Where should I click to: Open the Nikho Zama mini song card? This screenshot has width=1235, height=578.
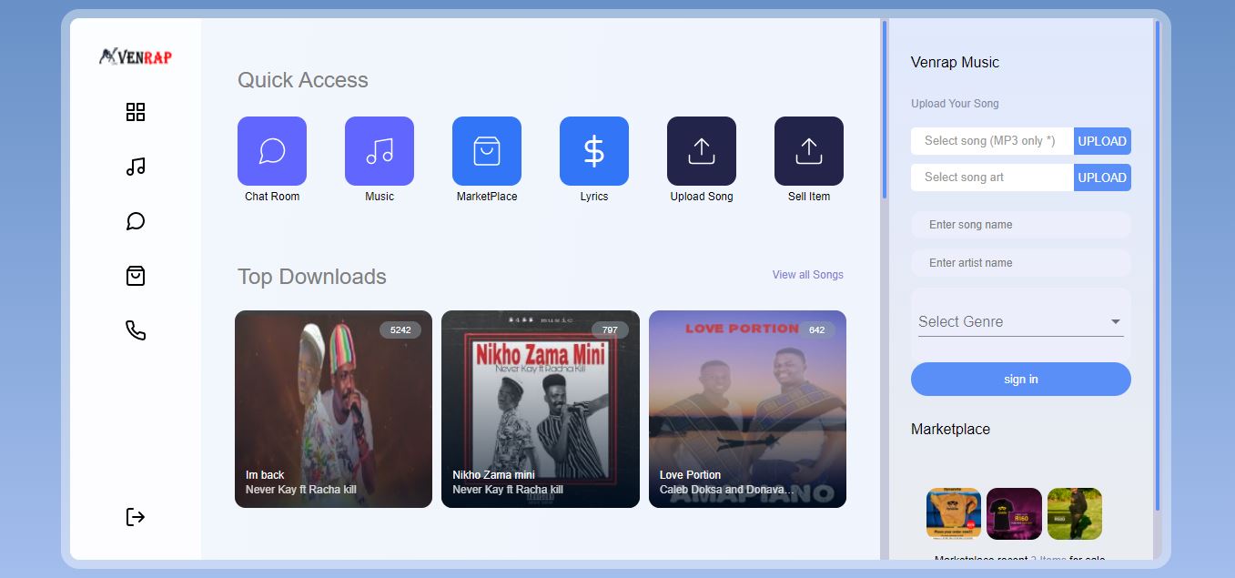[x=541, y=410]
